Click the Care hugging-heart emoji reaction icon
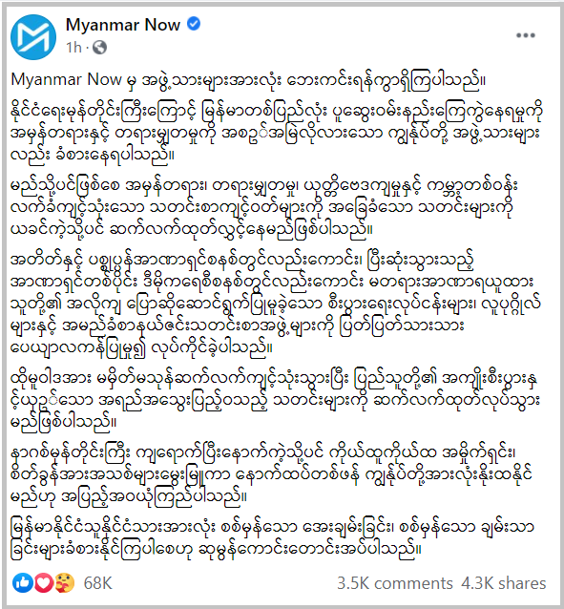 [x=65, y=582]
